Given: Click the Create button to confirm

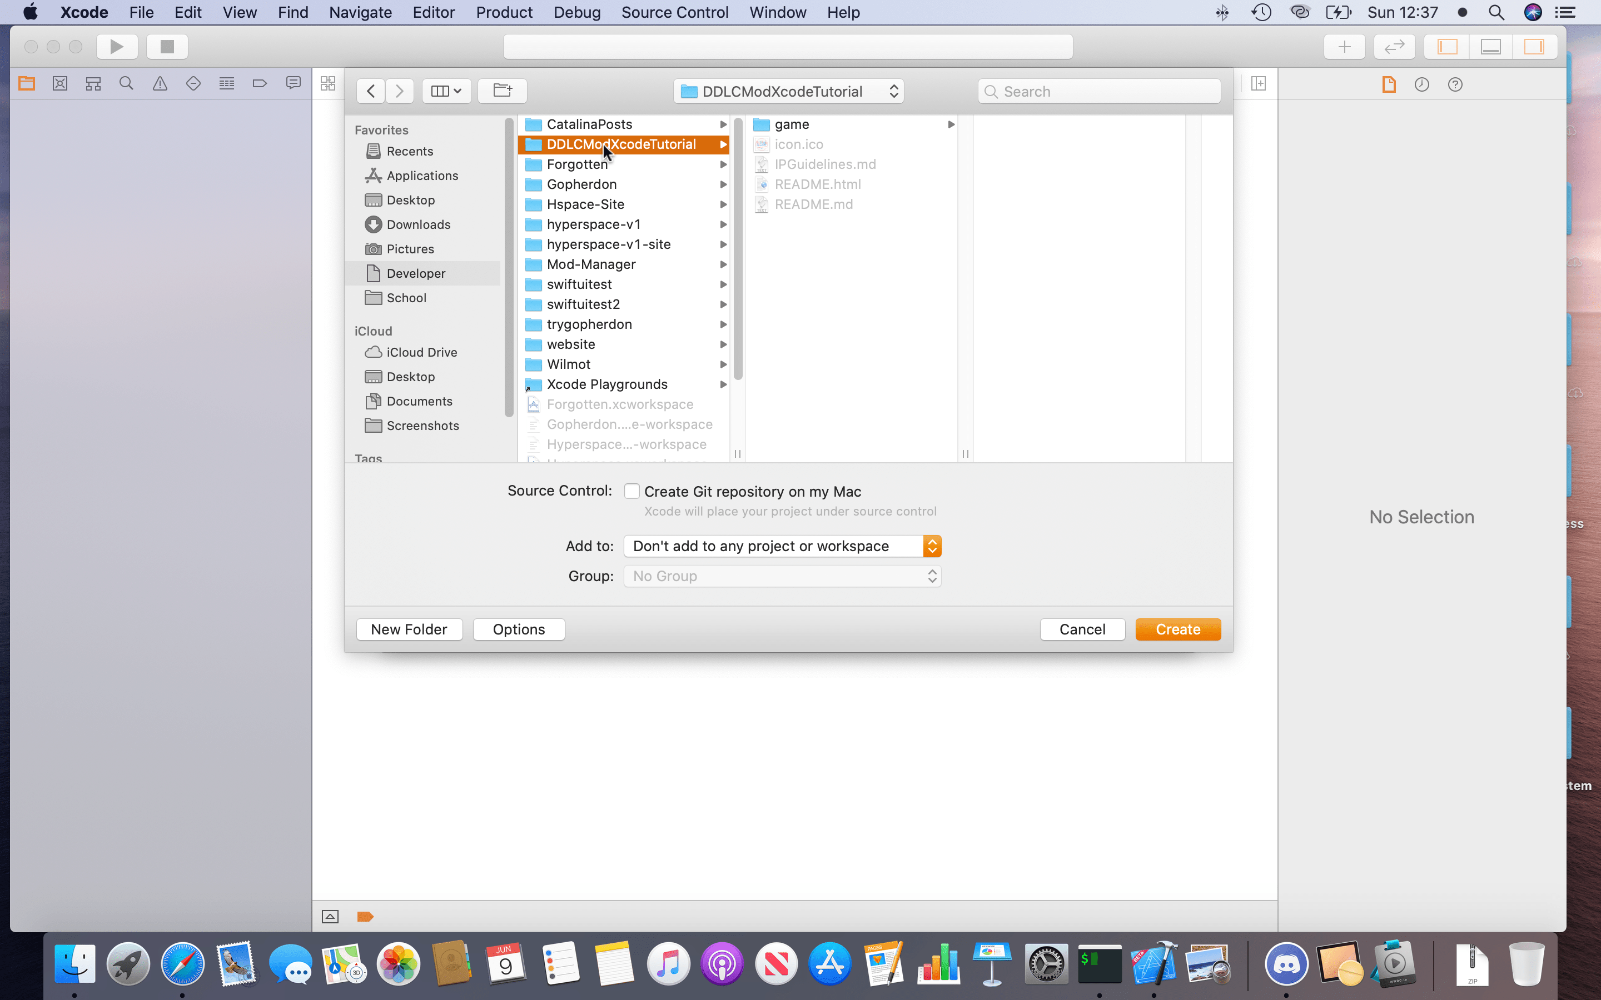Looking at the screenshot, I should 1178,629.
